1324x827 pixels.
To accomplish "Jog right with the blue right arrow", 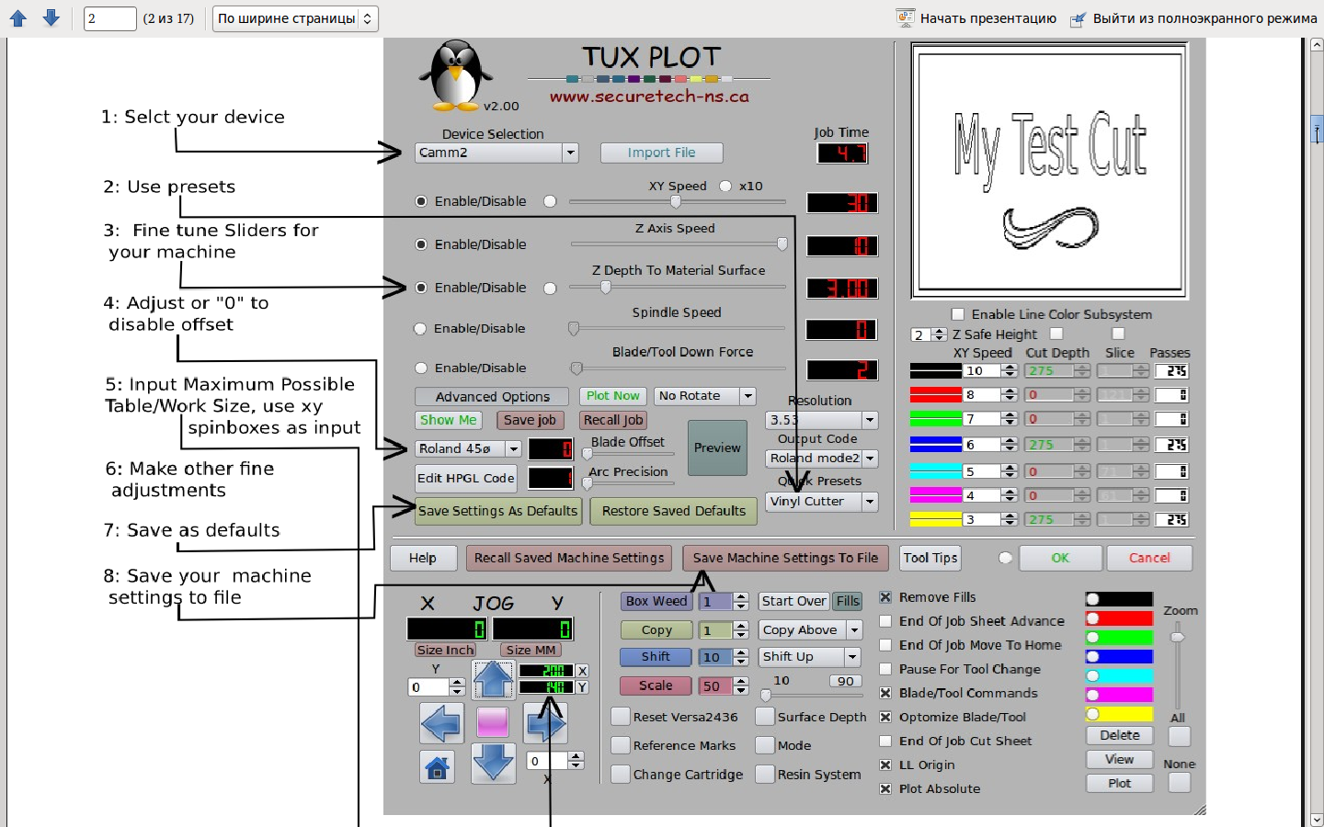I will pyautogui.click(x=545, y=723).
